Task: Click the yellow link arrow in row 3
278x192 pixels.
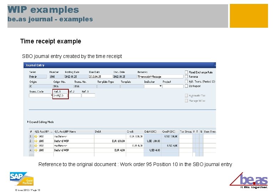Action: [36, 146]
